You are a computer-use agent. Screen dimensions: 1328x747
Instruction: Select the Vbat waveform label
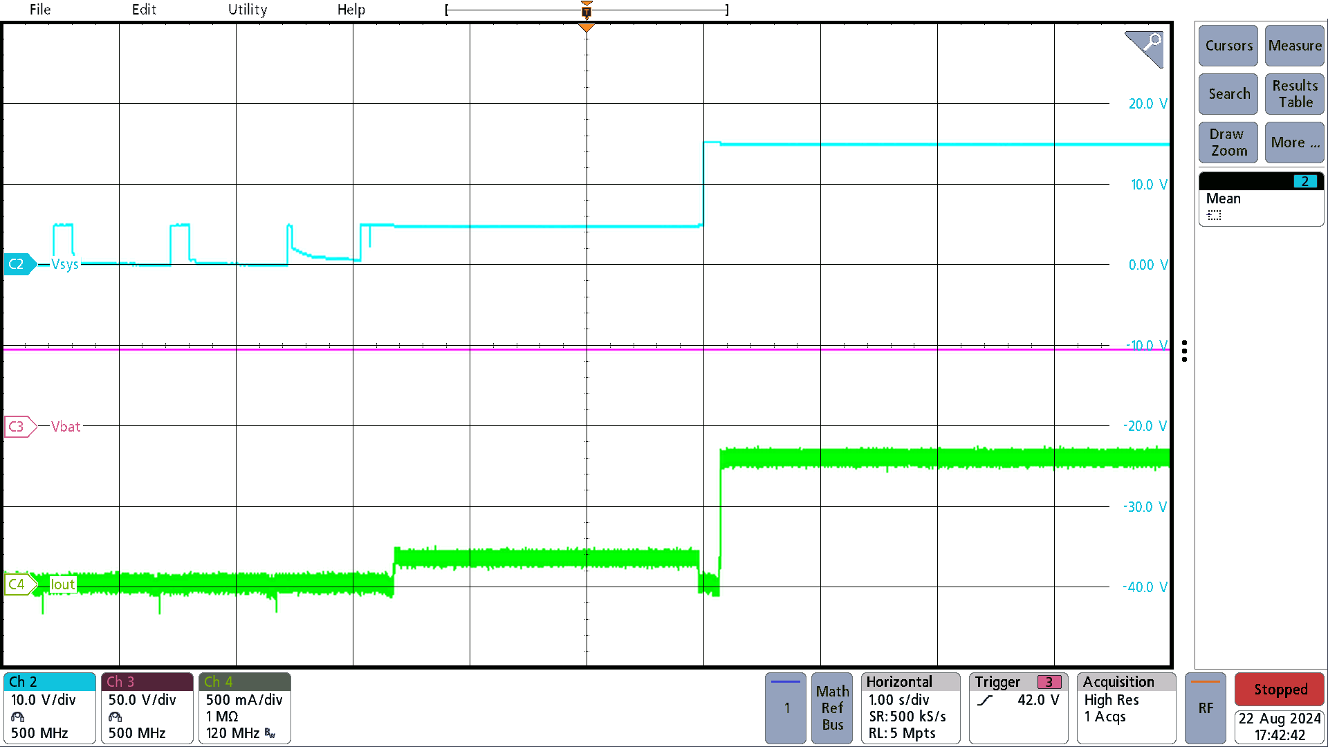tap(66, 427)
